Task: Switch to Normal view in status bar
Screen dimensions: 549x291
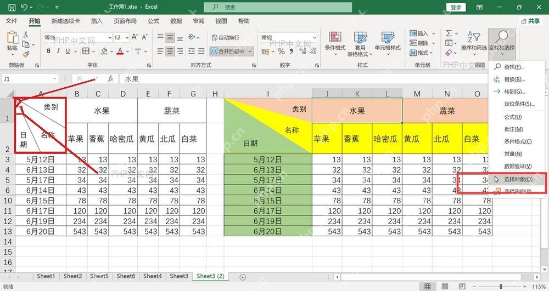Action: click(x=428, y=287)
